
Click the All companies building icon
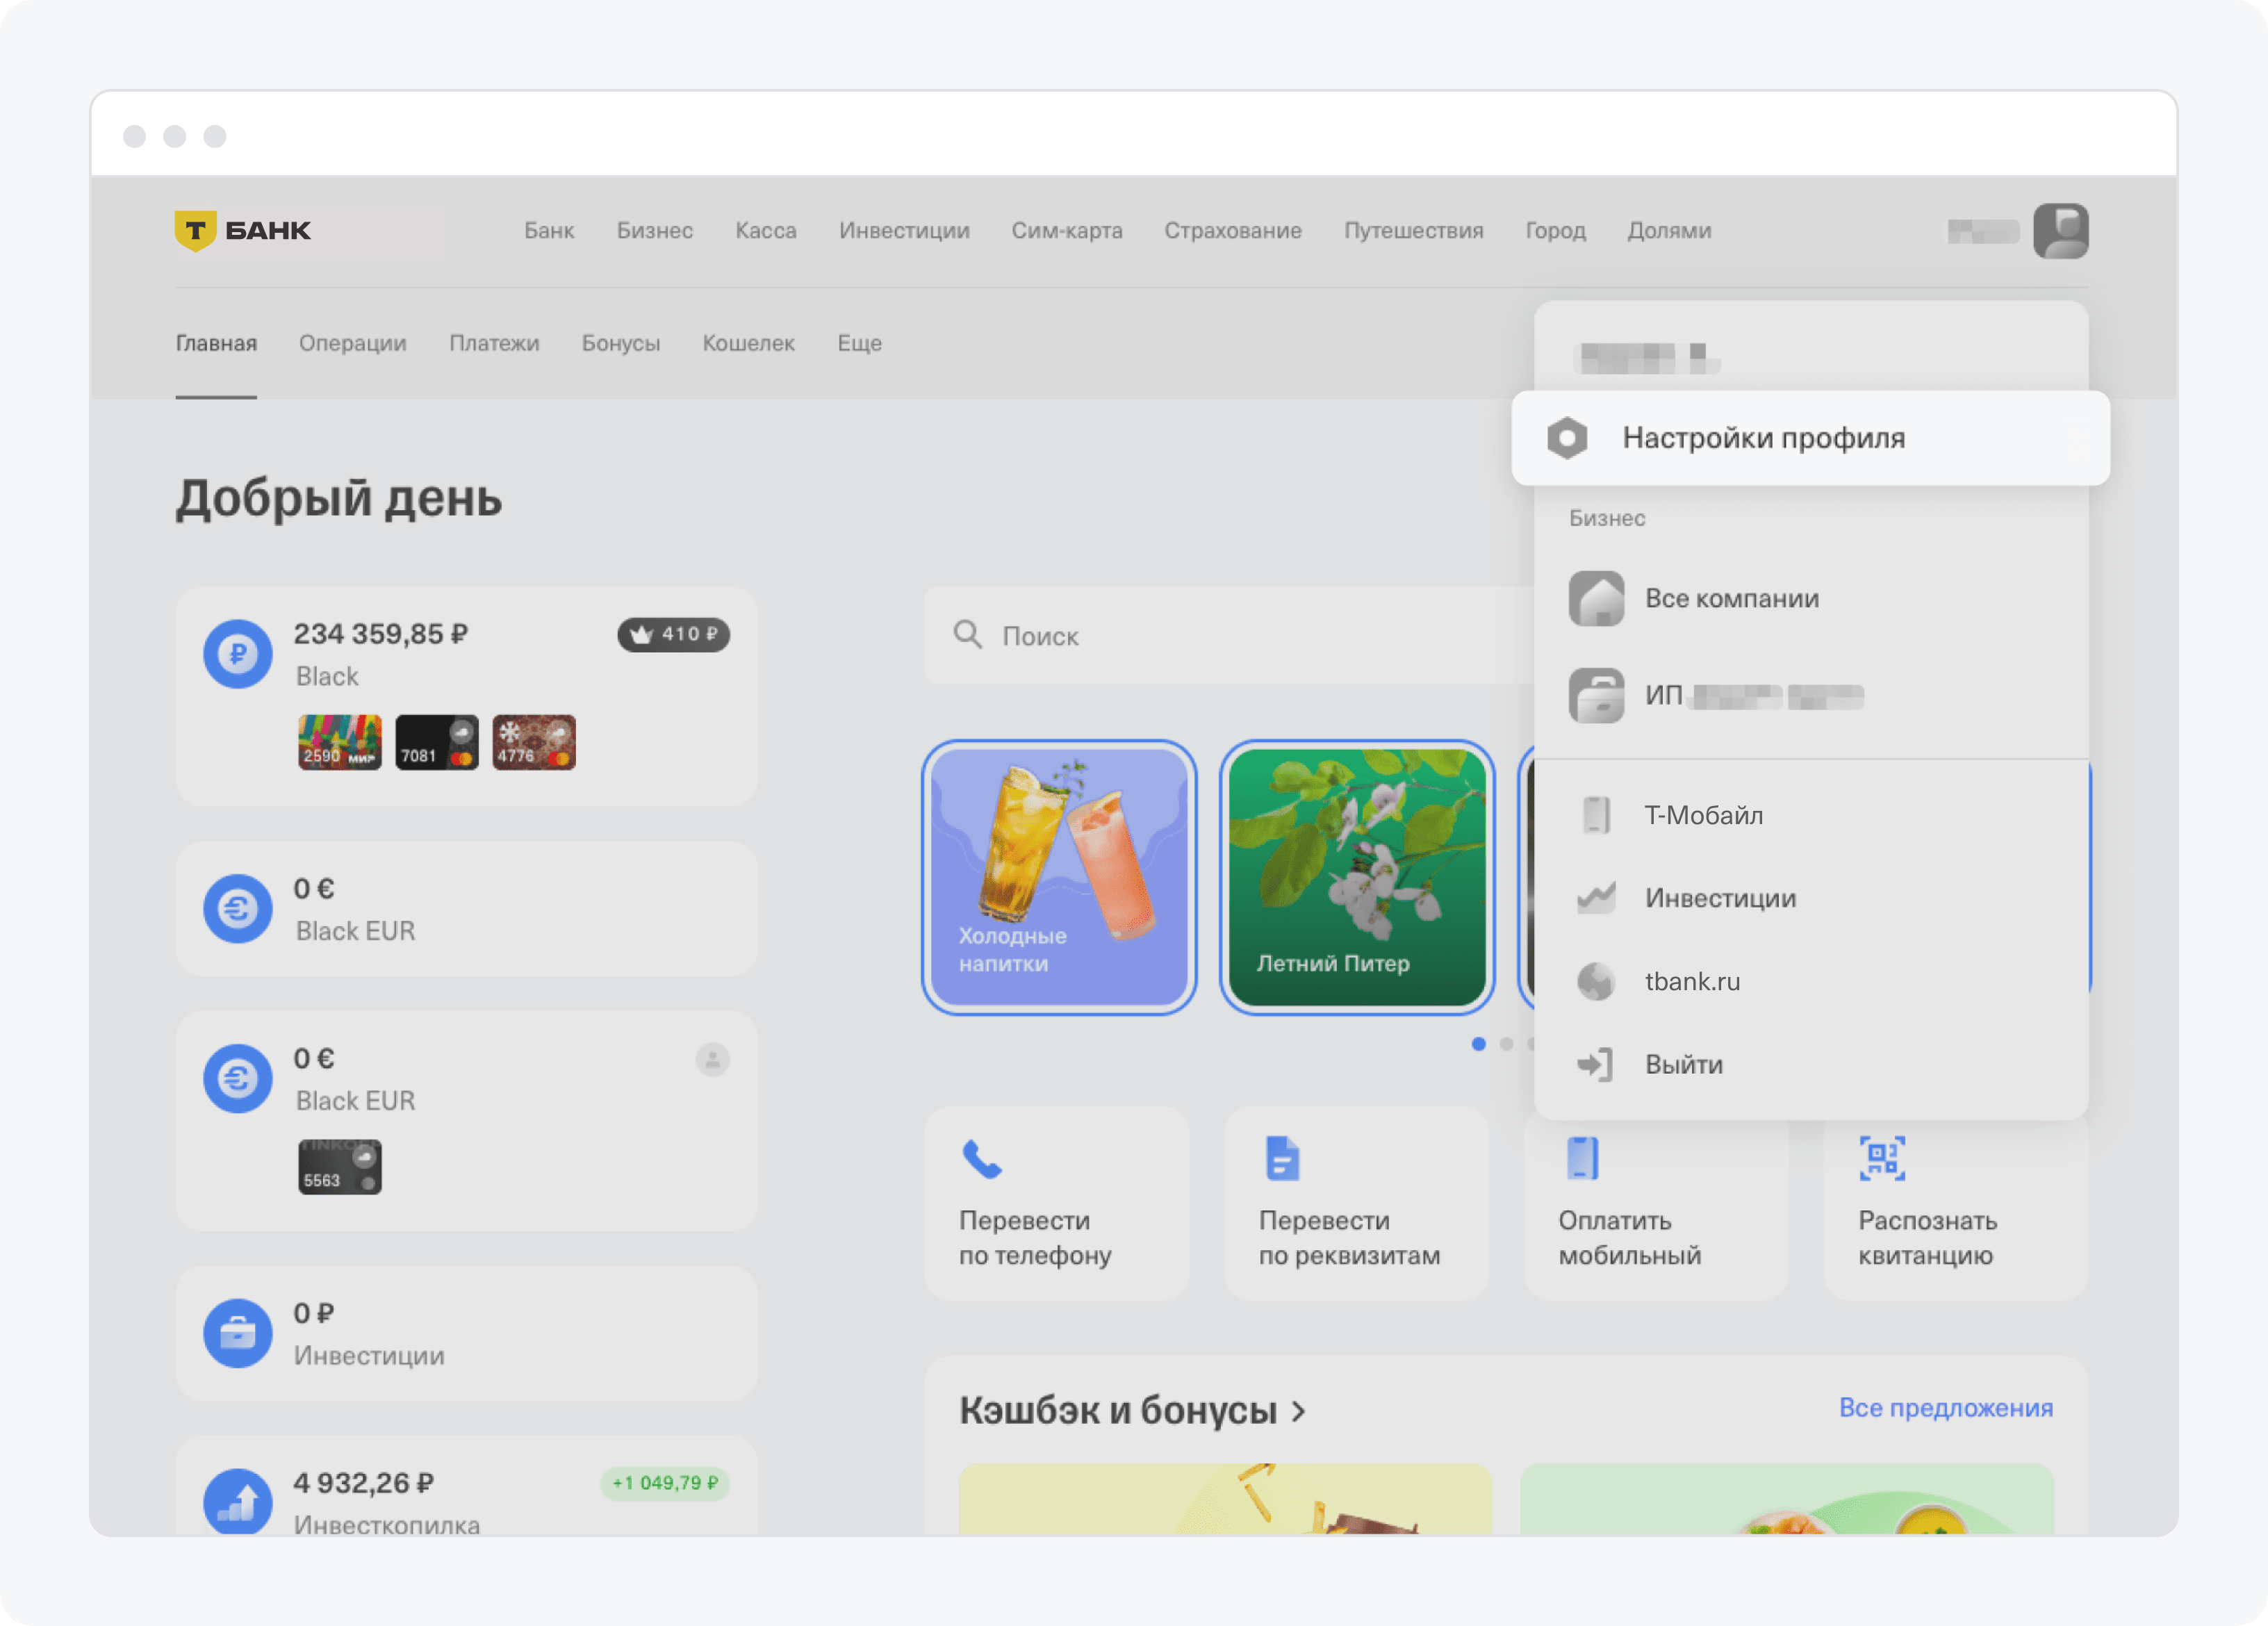point(1596,598)
